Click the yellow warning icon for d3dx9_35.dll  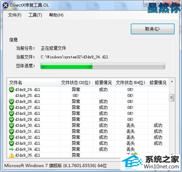pyautogui.click(x=12, y=155)
